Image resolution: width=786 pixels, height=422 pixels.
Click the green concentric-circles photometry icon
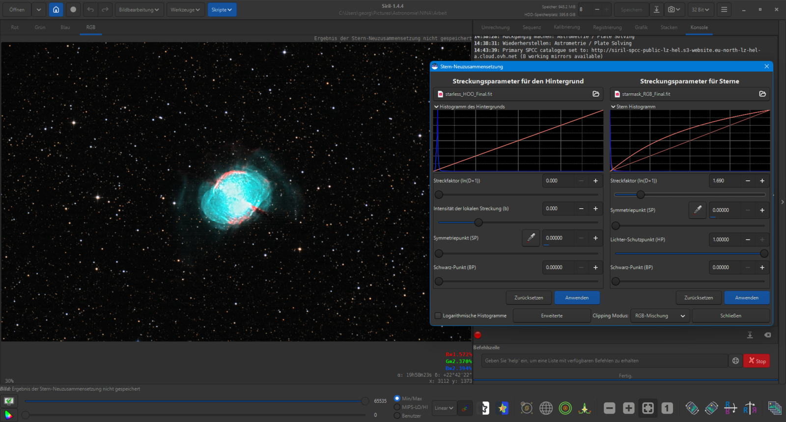[x=565, y=408]
